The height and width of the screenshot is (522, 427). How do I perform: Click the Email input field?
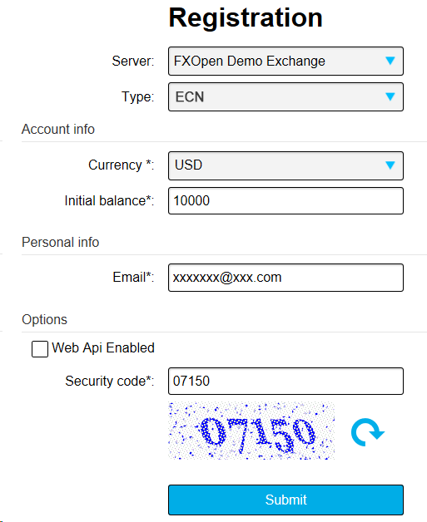[285, 278]
